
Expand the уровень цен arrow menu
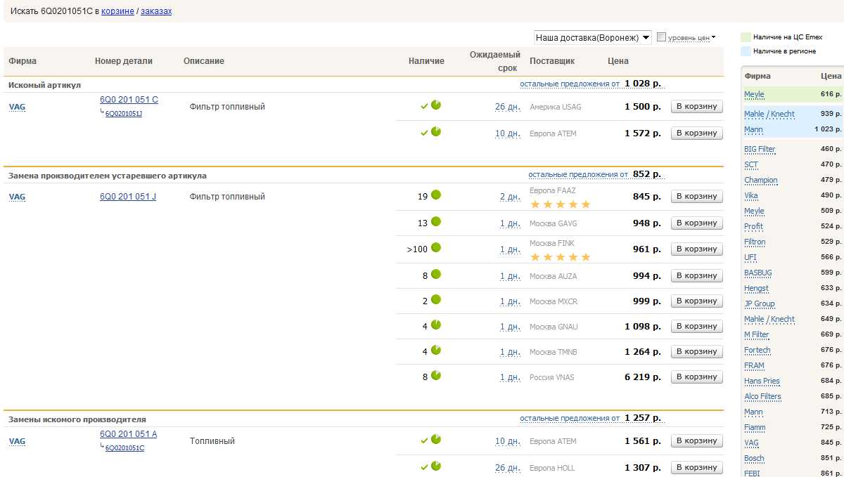[x=713, y=37]
